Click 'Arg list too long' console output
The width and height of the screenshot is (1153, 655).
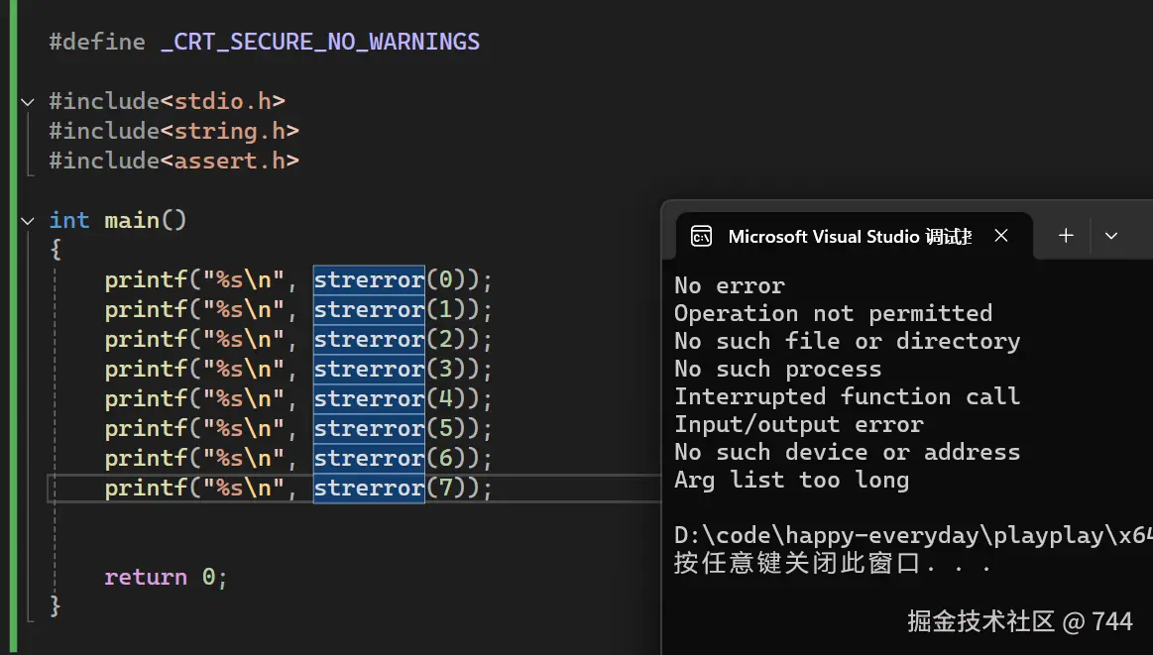[792, 480]
